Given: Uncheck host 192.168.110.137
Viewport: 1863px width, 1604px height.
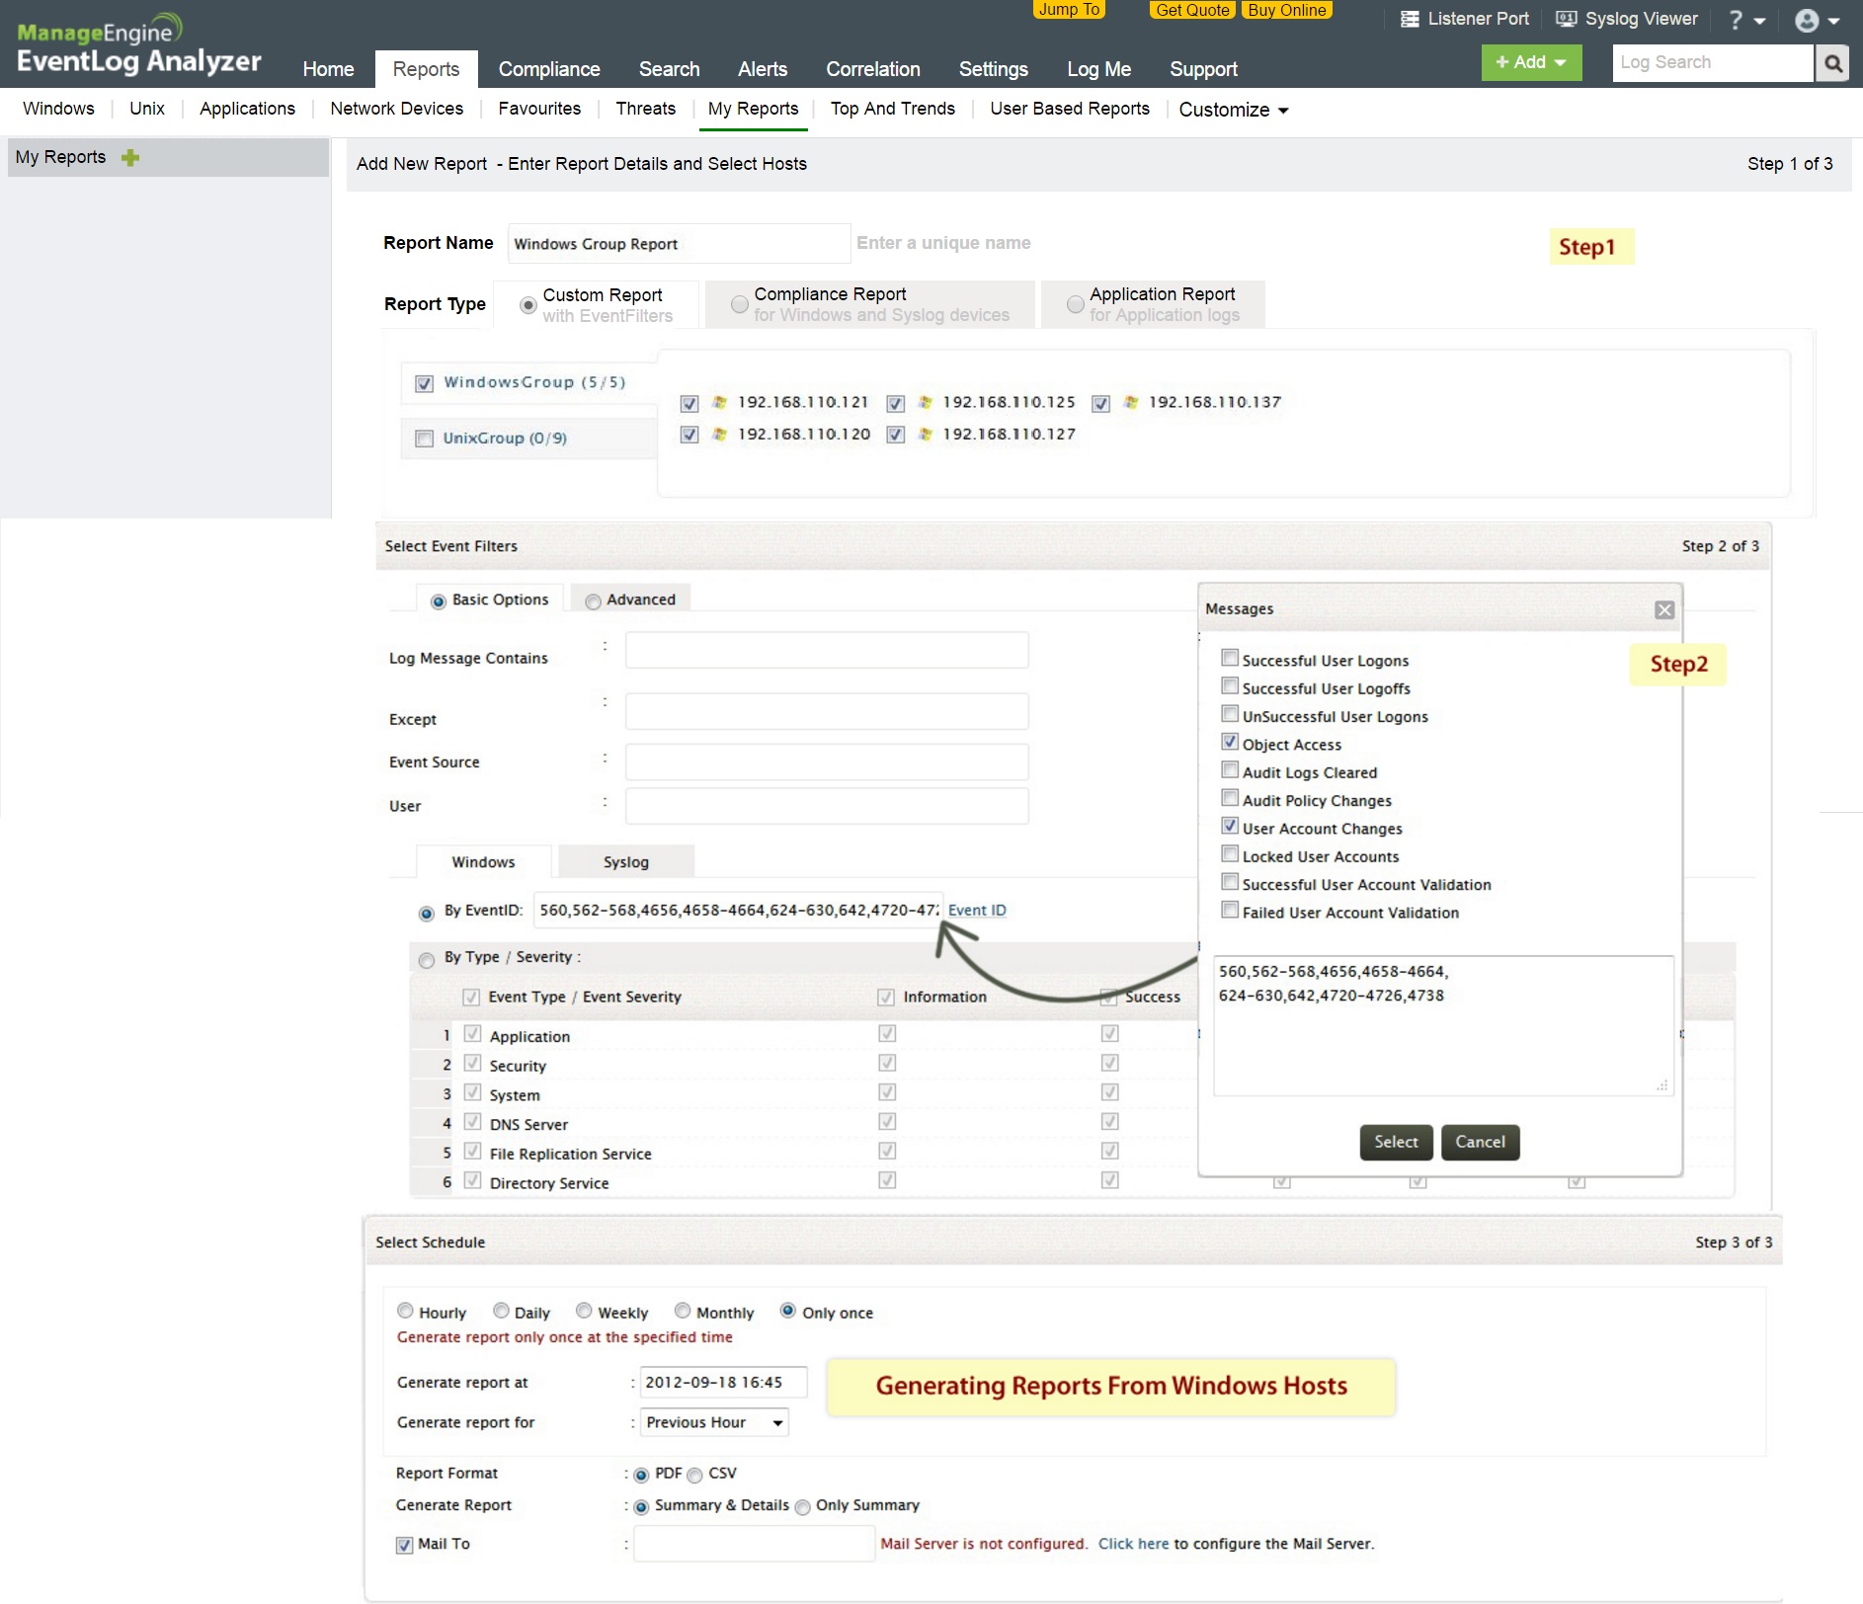Looking at the screenshot, I should (x=1100, y=403).
